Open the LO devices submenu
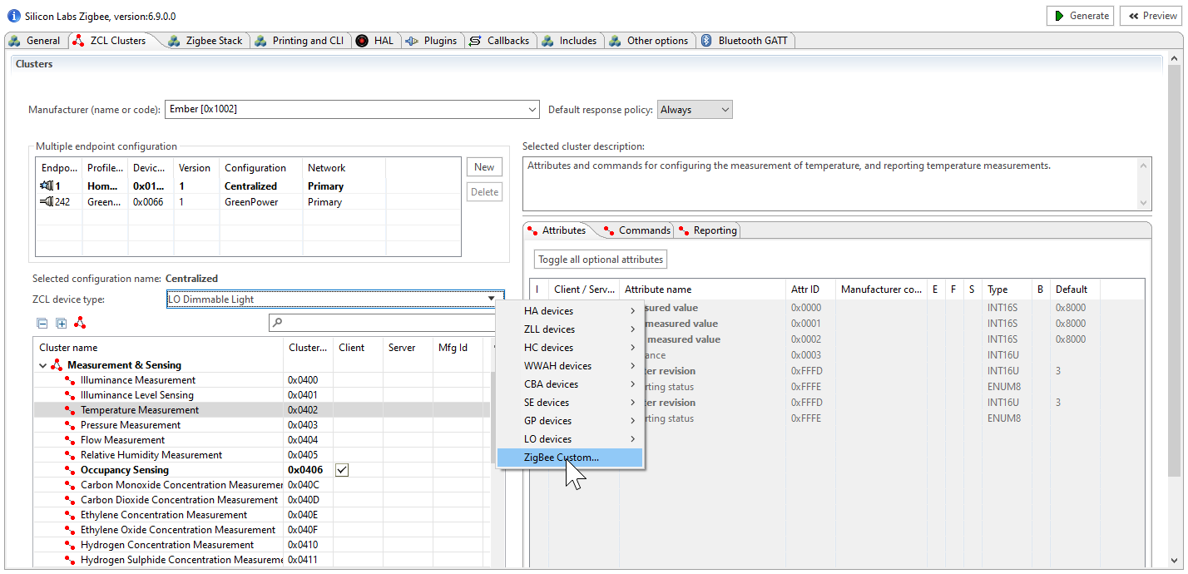 570,439
